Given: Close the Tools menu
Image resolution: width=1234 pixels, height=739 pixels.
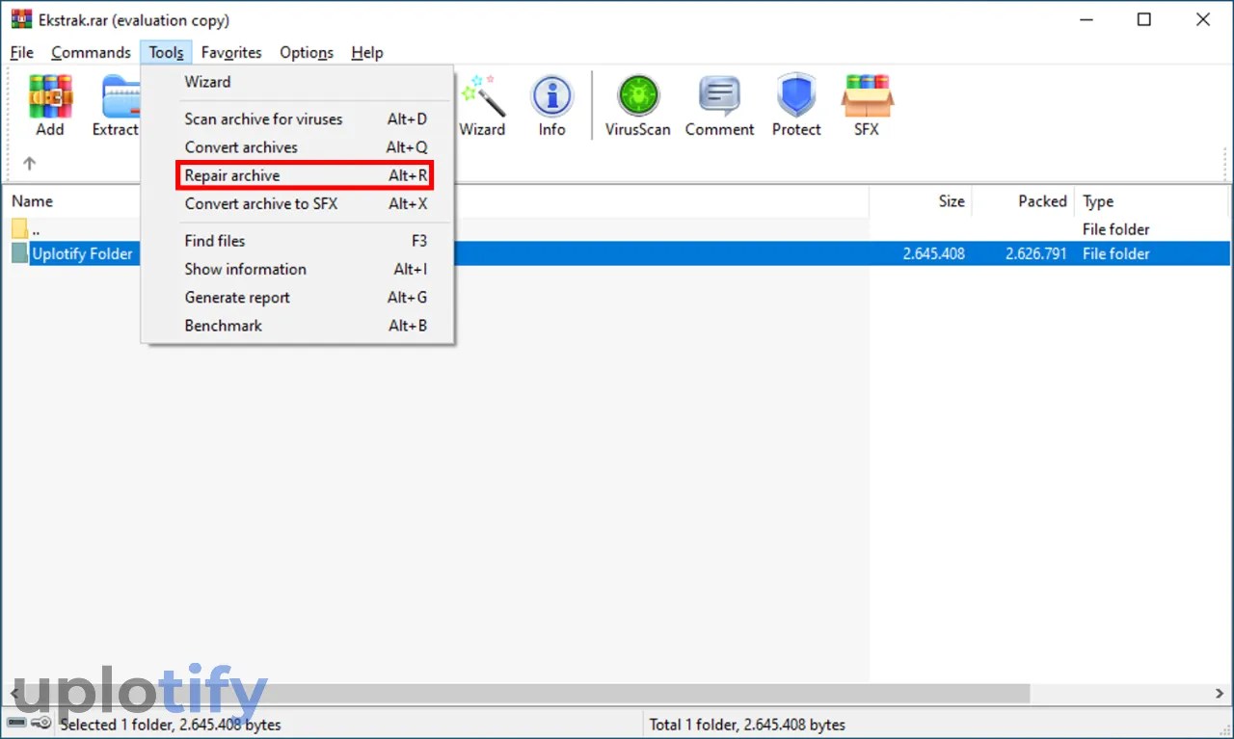Looking at the screenshot, I should click(167, 53).
